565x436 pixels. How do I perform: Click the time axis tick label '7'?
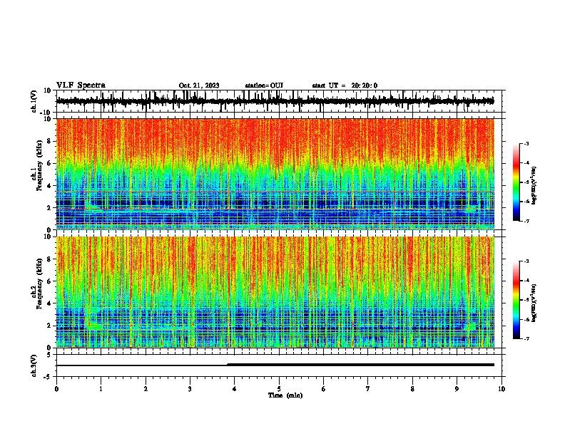click(x=368, y=389)
